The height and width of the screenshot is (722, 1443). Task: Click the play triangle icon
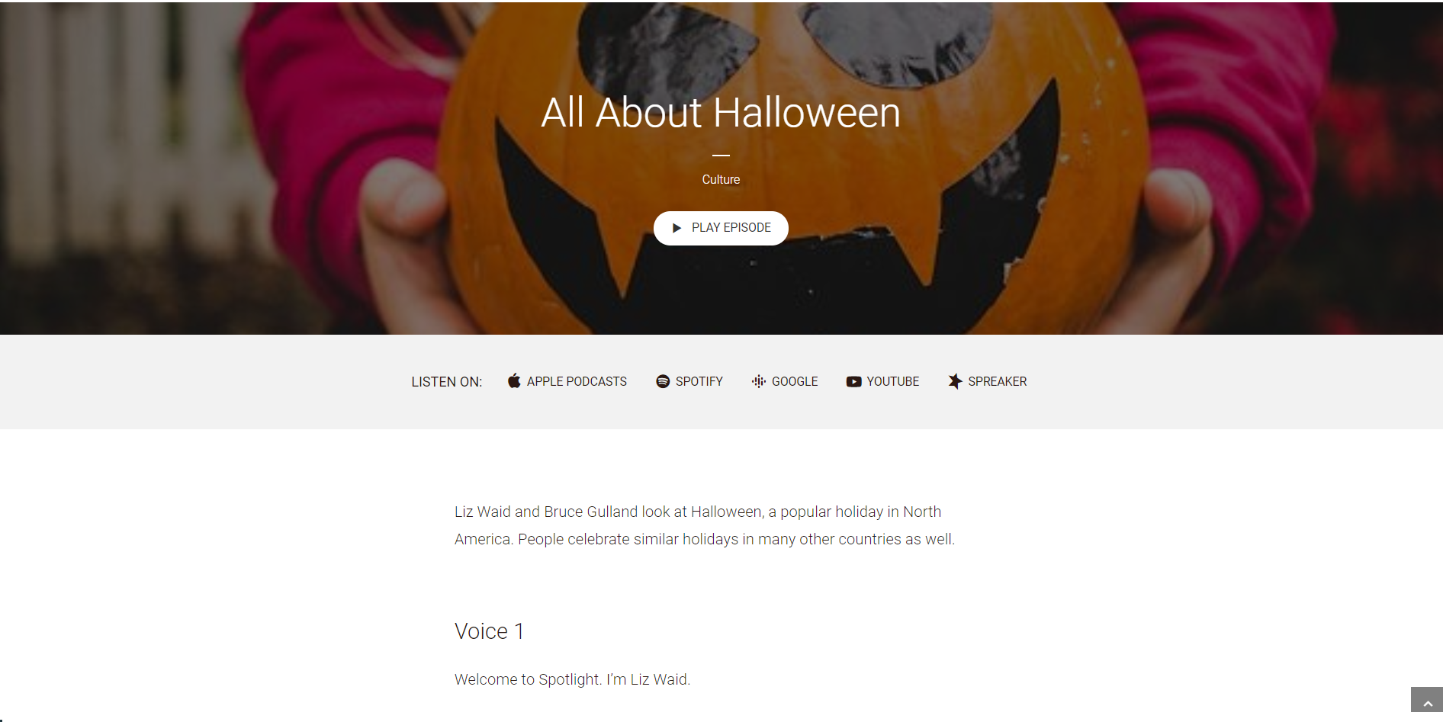[x=677, y=228]
